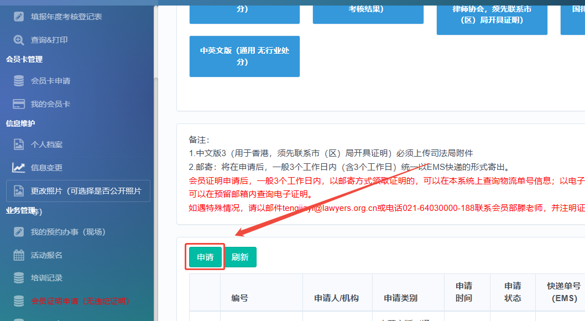
Task: Click the note line starting 2.邮寄
Action: (349, 167)
